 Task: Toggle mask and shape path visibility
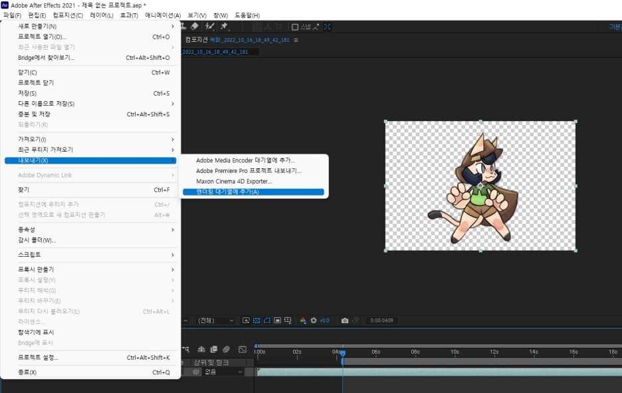[x=267, y=321]
